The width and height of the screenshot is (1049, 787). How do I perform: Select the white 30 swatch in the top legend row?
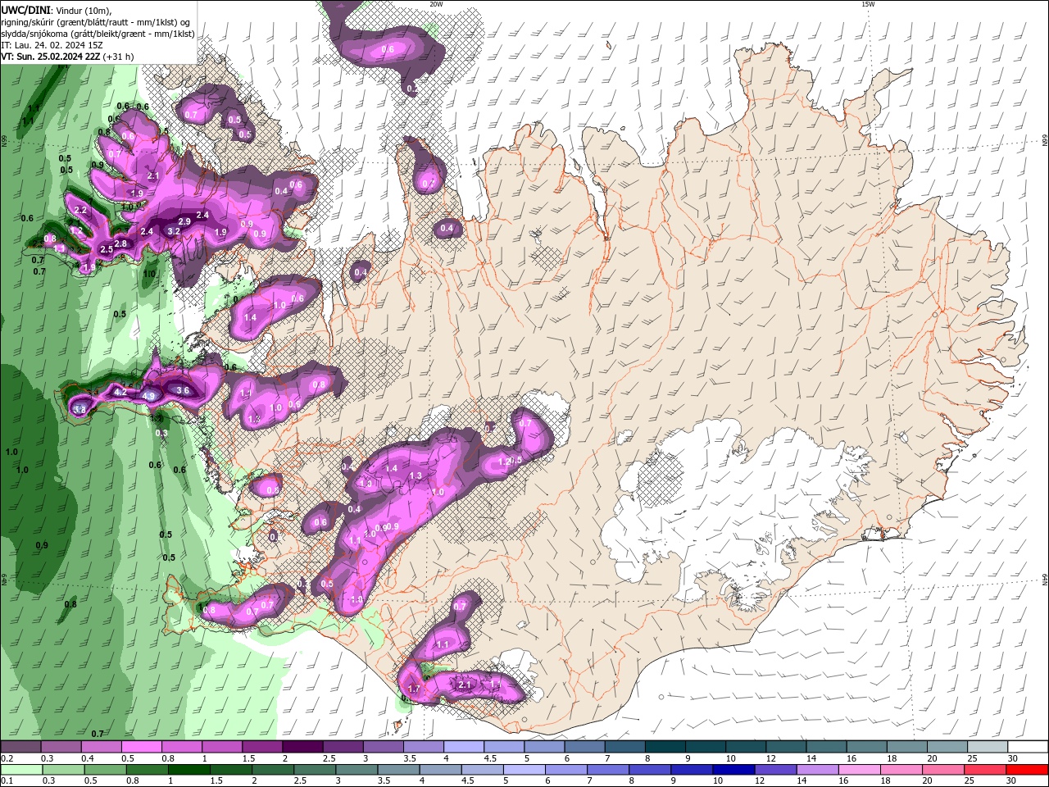pos(1028,747)
